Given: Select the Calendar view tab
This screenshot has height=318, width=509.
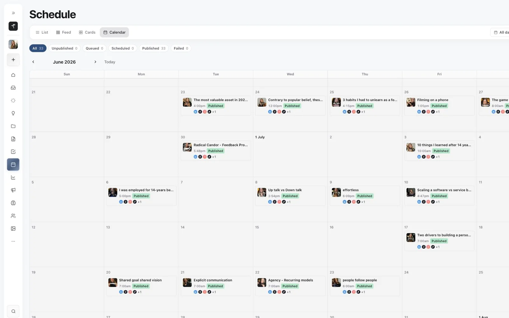Looking at the screenshot, I should pyautogui.click(x=115, y=32).
